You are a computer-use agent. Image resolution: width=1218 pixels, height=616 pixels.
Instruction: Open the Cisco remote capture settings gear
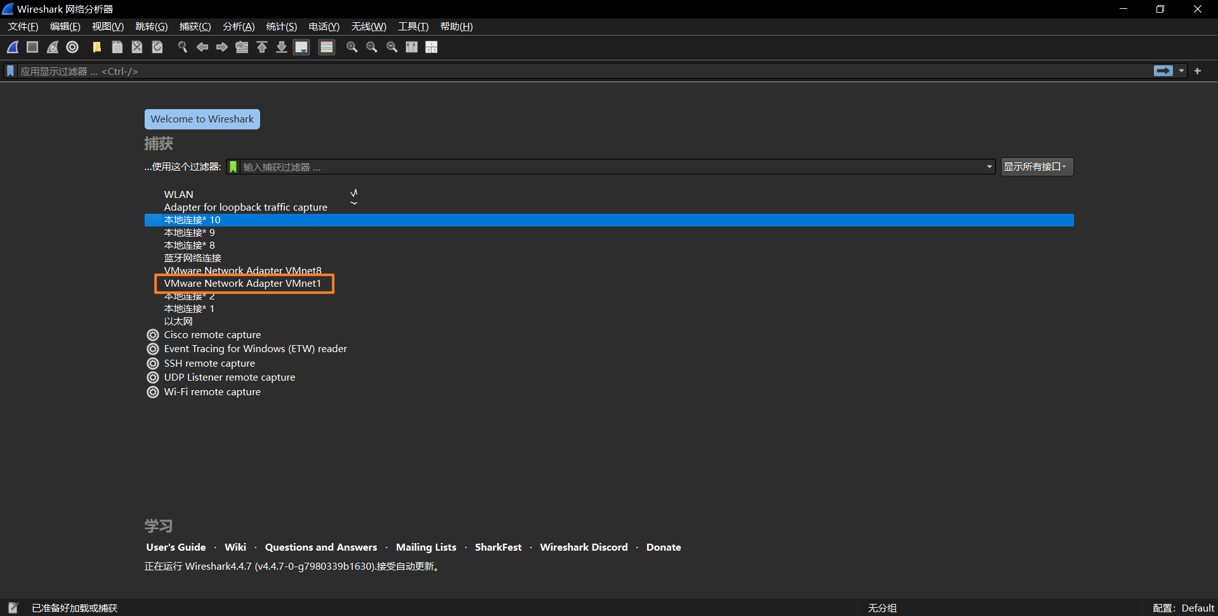click(x=153, y=335)
